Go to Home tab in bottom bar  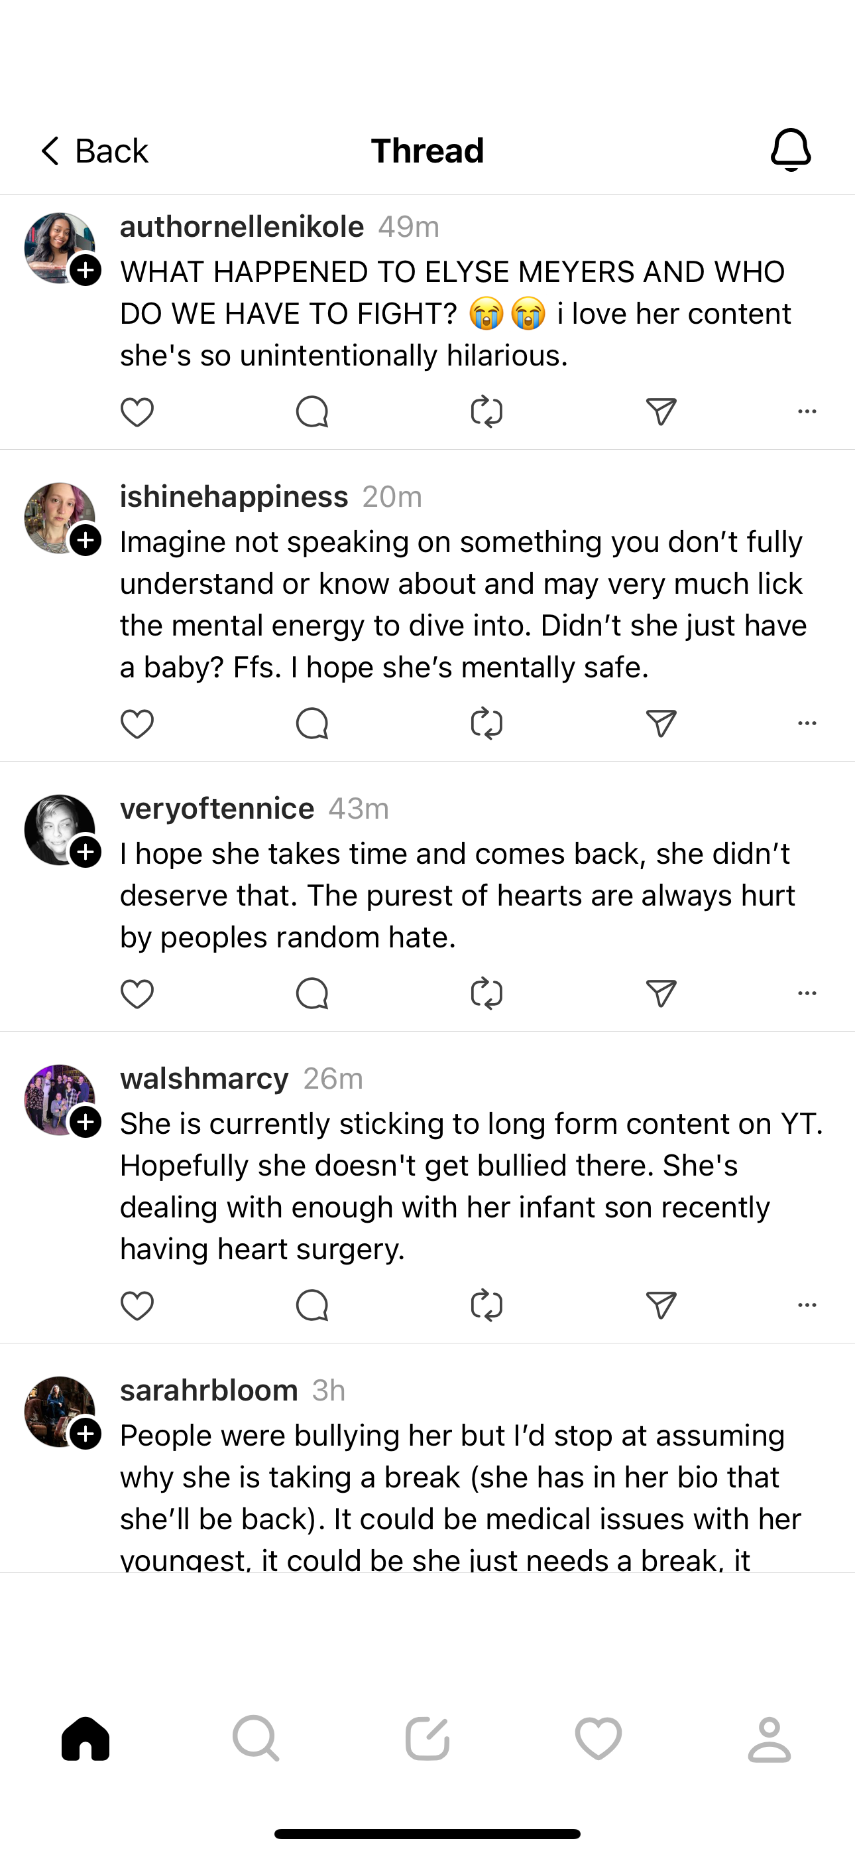[85, 1739]
